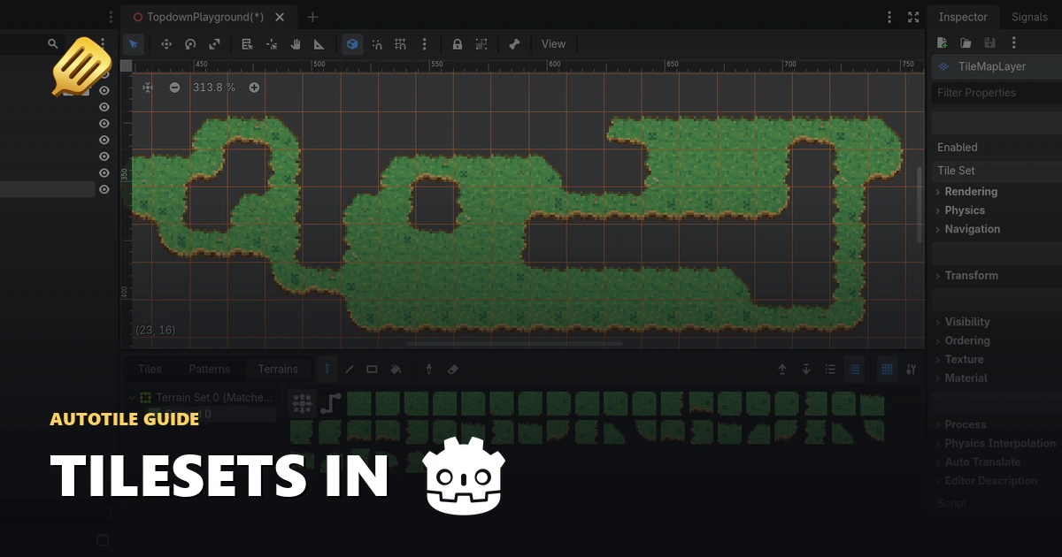Choose the Move Mode tool
The width and height of the screenshot is (1062, 557).
pos(165,44)
